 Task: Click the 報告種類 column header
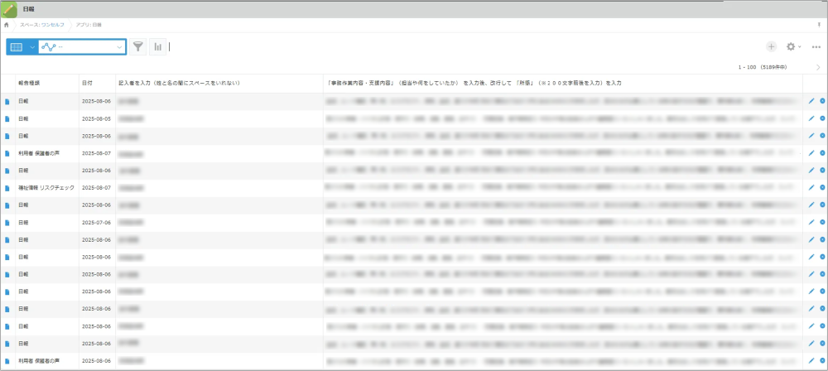(29, 84)
